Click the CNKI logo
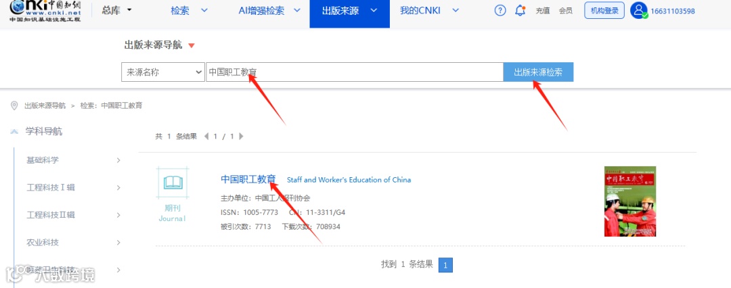The height and width of the screenshot is (288, 731). click(x=45, y=11)
